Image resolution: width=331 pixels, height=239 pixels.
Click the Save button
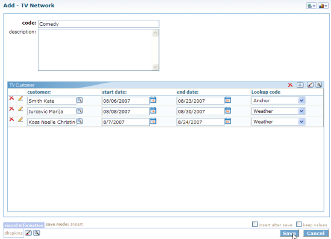coord(289,234)
